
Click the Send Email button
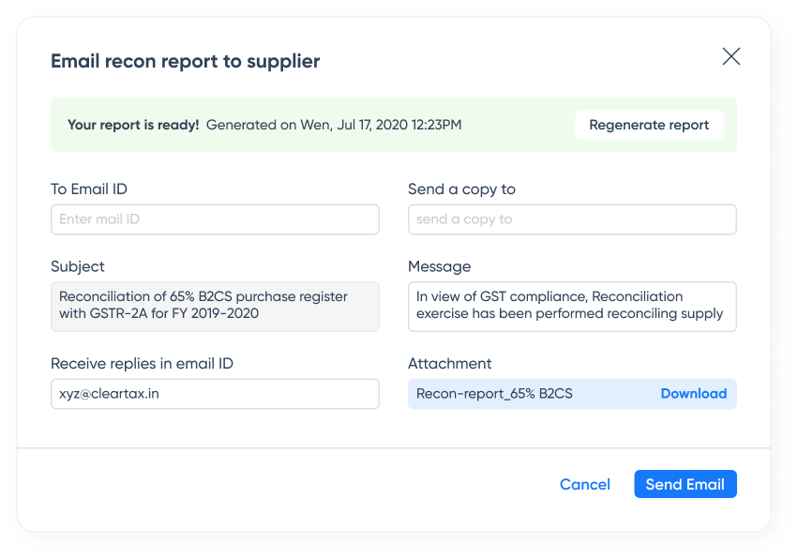(685, 484)
